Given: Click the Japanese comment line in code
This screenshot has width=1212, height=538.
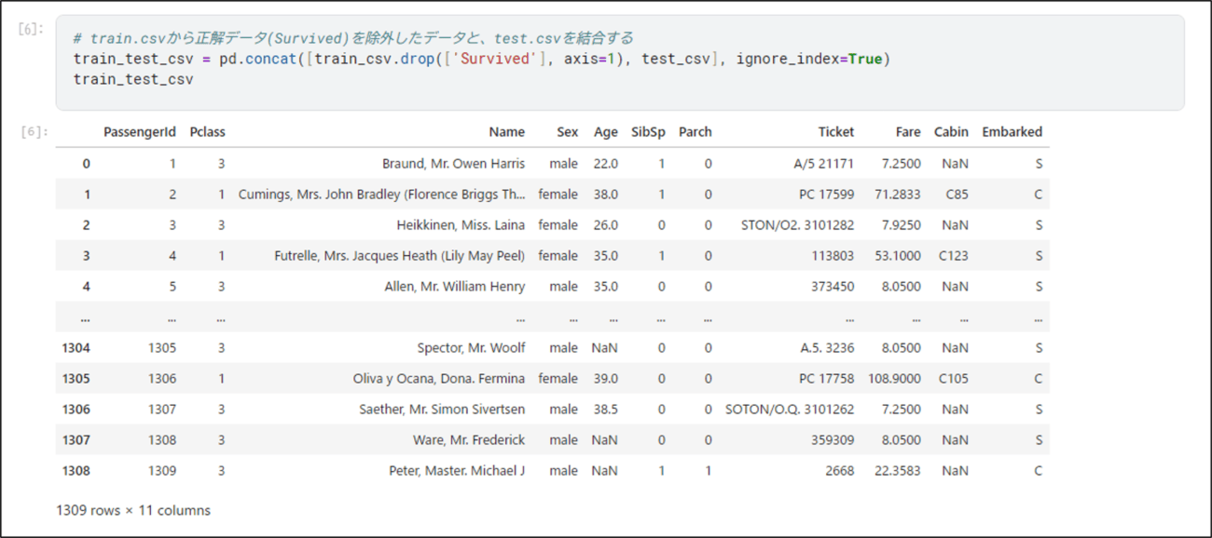Looking at the screenshot, I should point(353,38).
